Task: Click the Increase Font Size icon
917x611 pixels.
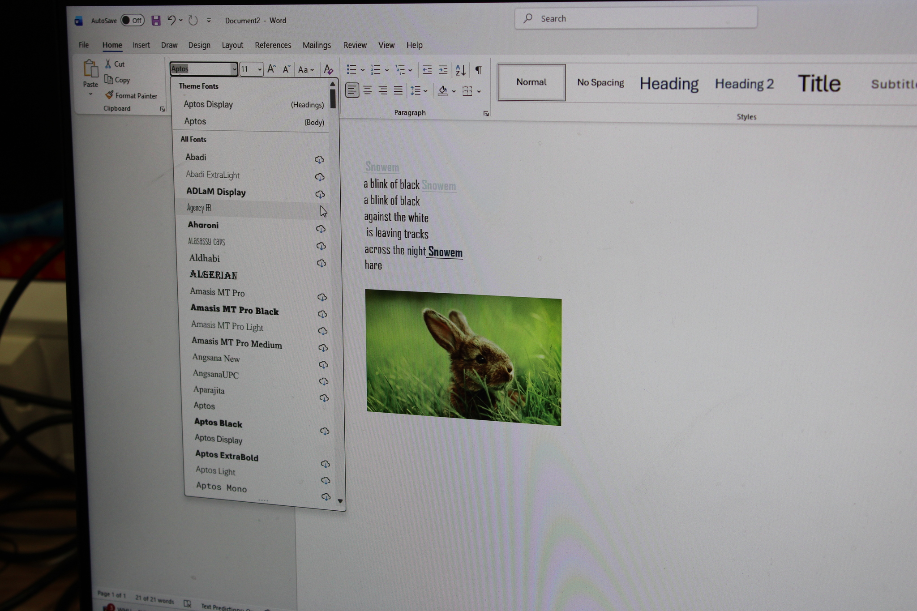Action: pyautogui.click(x=271, y=69)
